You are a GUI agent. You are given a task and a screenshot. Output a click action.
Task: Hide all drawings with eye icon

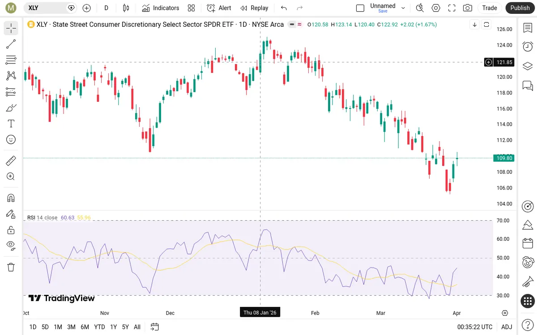pyautogui.click(x=11, y=245)
